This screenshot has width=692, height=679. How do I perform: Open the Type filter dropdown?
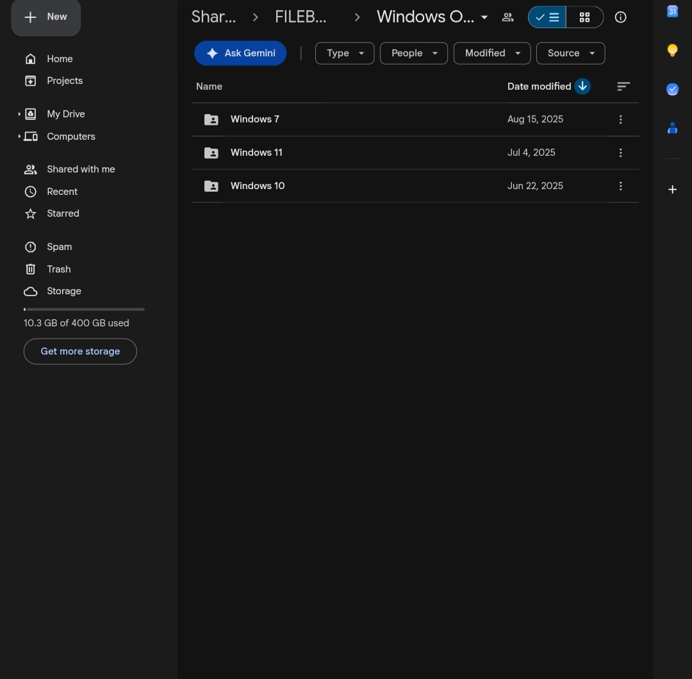(x=345, y=53)
